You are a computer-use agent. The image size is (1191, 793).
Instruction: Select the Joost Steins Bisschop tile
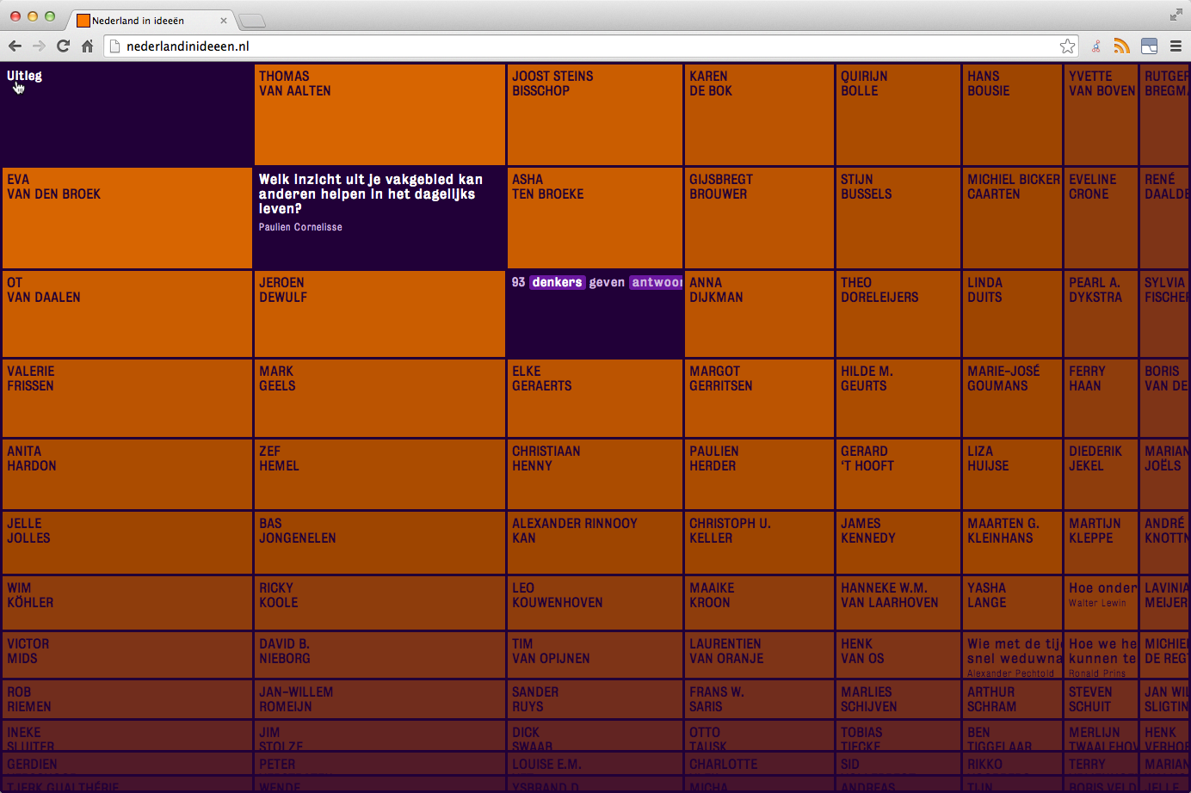click(595, 114)
